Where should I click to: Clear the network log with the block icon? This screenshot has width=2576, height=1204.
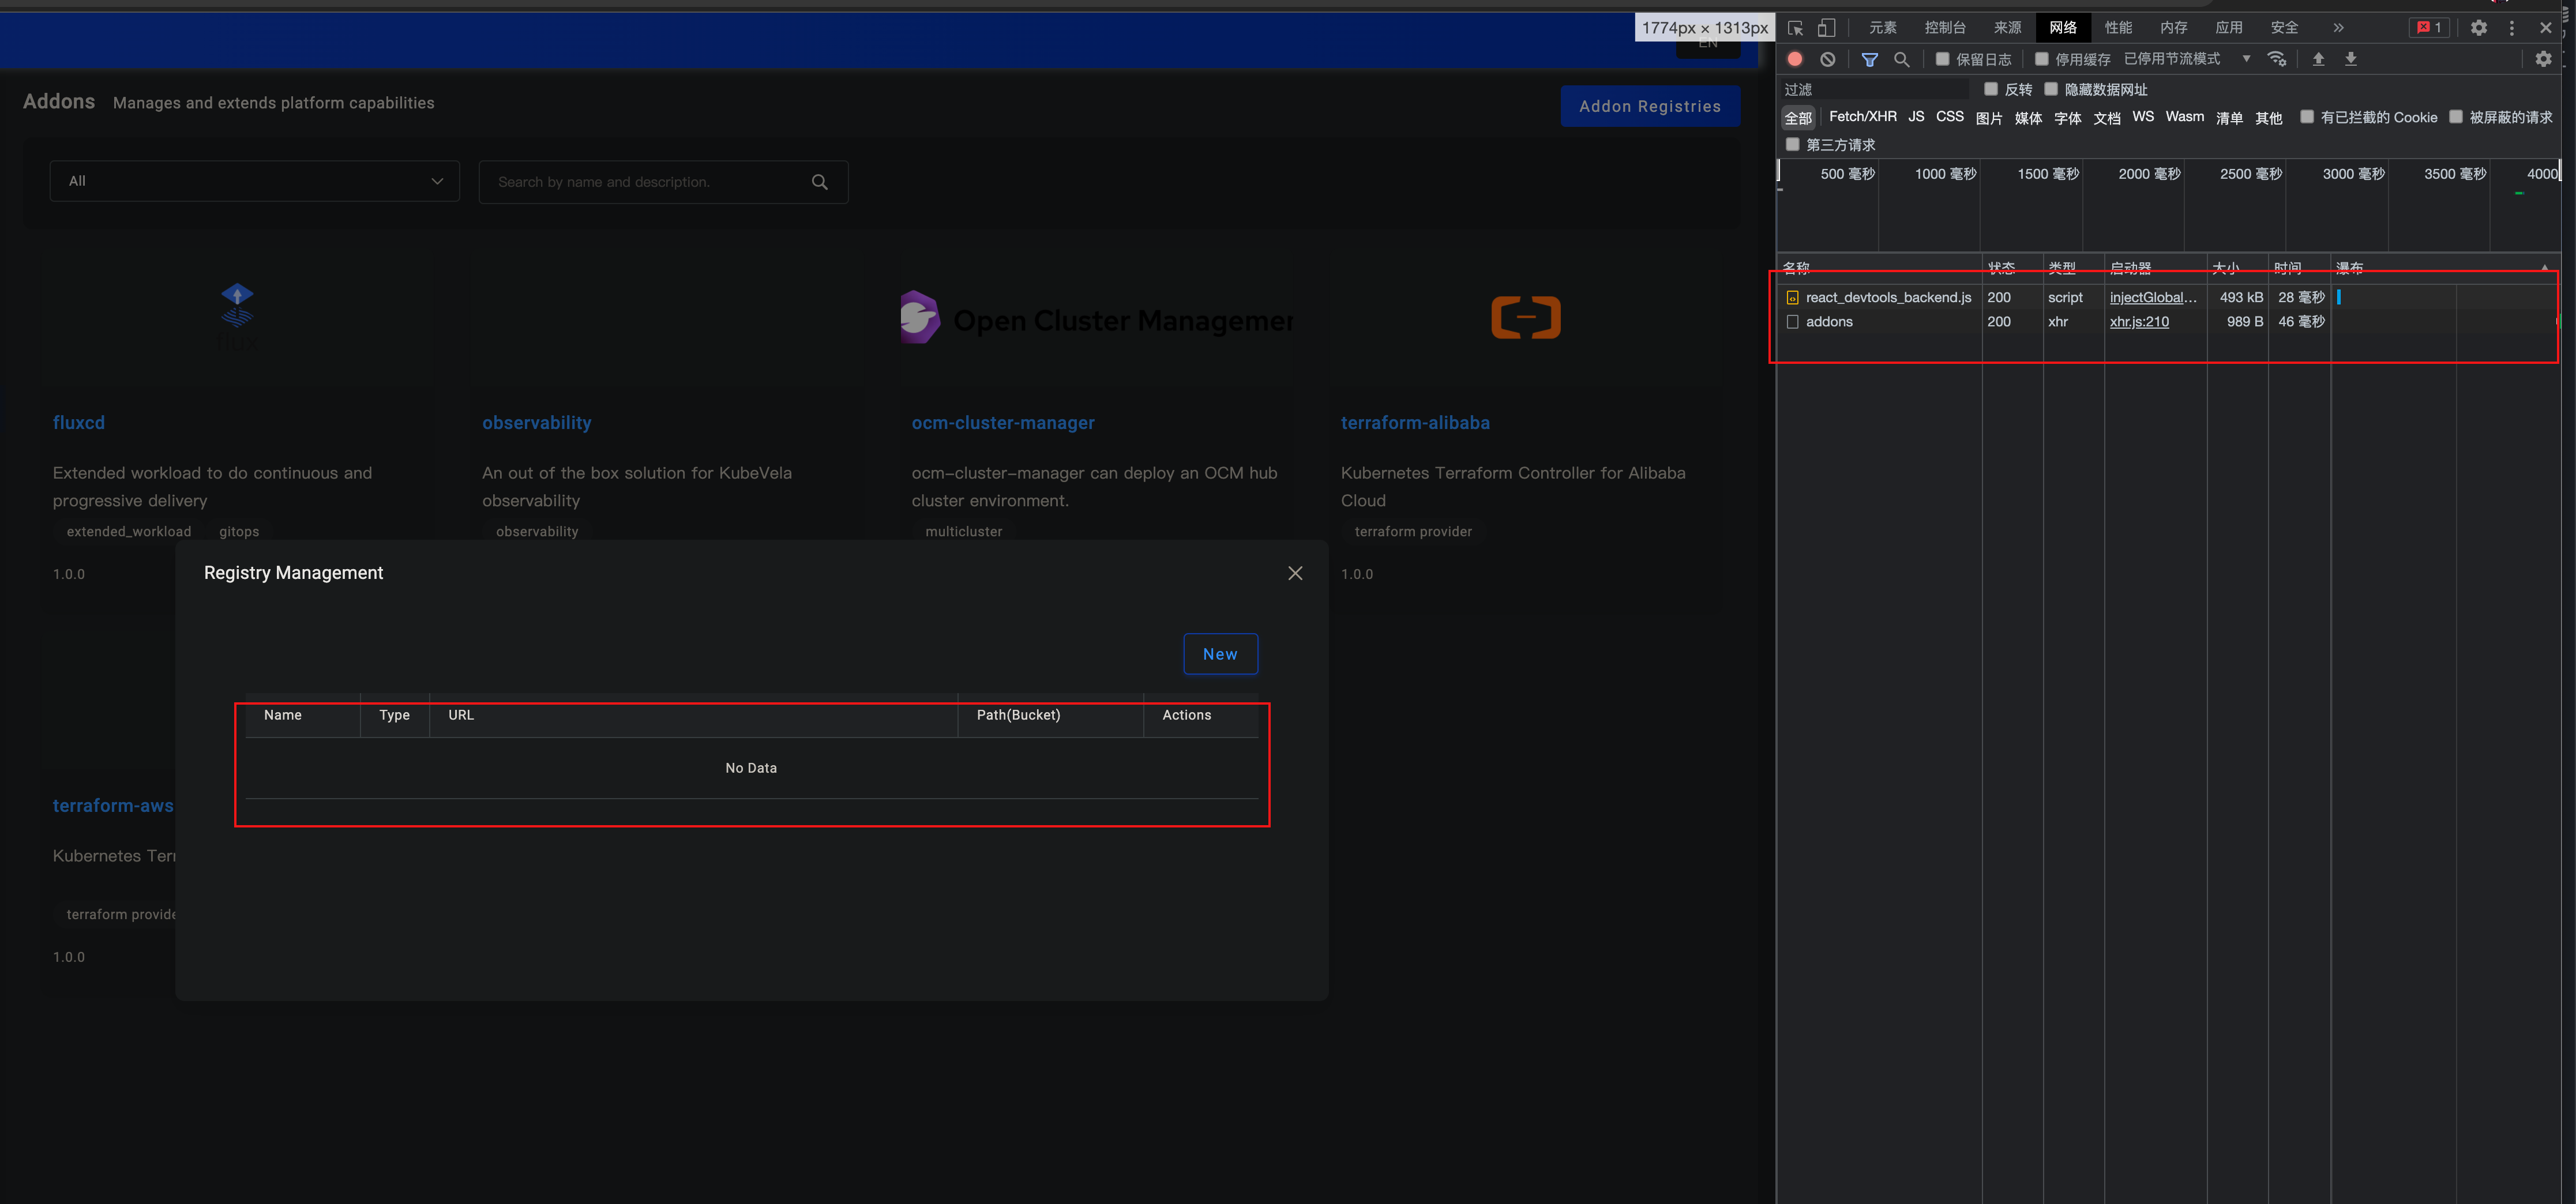[1829, 59]
